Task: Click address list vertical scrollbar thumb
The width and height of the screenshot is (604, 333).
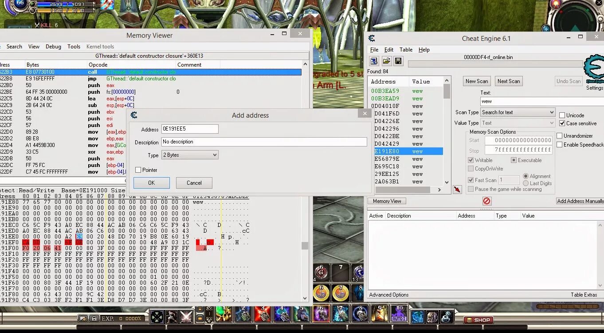Action: click(447, 91)
